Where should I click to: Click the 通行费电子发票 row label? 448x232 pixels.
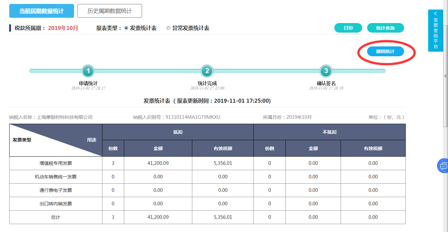click(56, 190)
